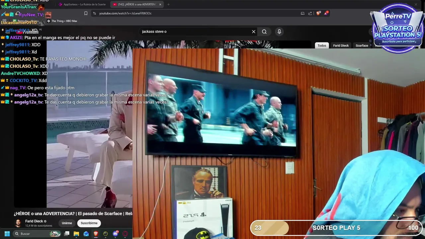425x239 pixels.
Task: Share this page using the share icon
Action: point(310,13)
